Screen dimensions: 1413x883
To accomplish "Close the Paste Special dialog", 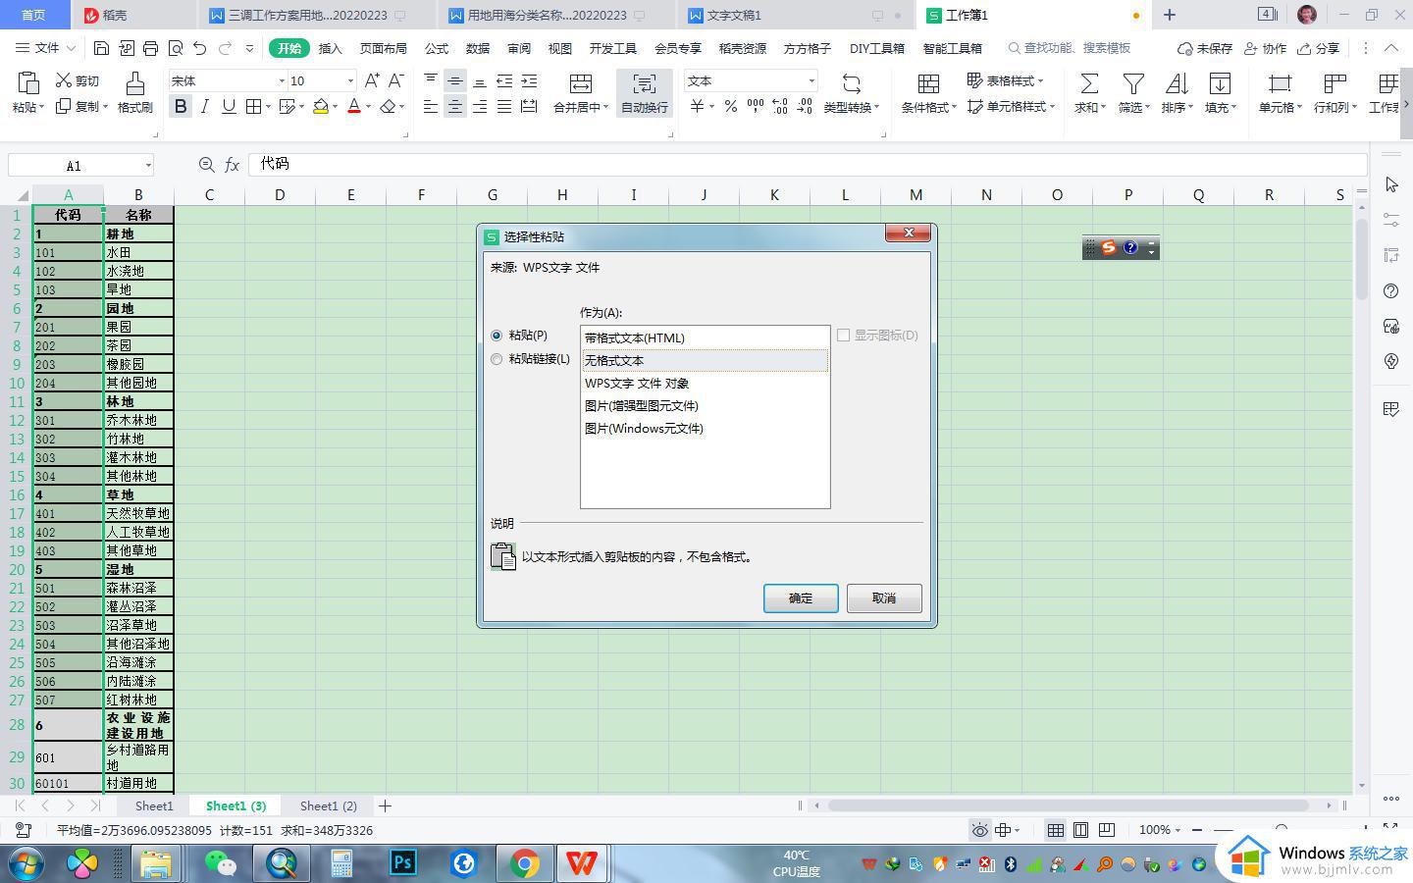I will 909,233.
